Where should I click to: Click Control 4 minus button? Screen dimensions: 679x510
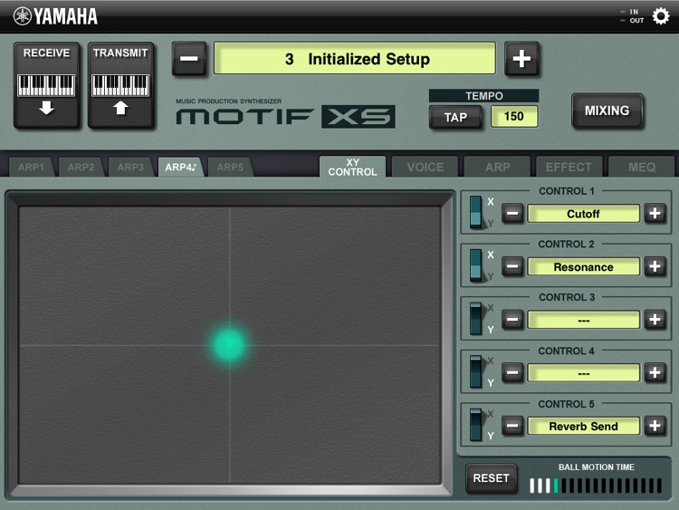pyautogui.click(x=512, y=372)
